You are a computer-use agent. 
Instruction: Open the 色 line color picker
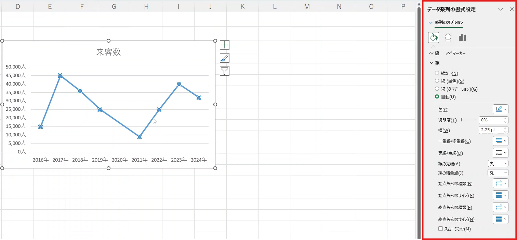(x=500, y=109)
